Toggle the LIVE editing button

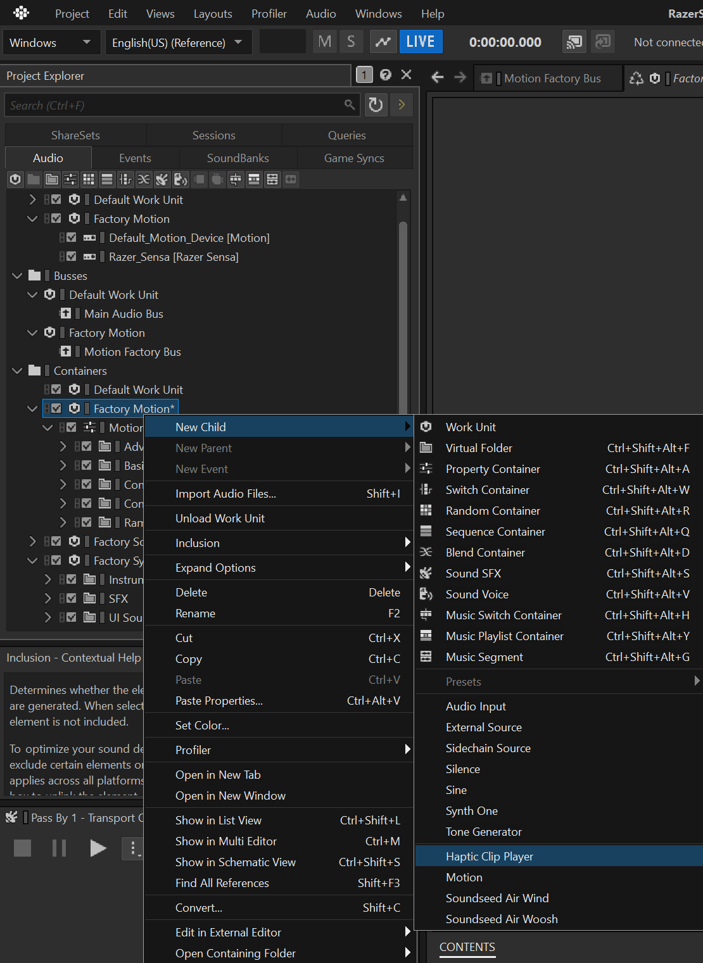[x=421, y=42]
